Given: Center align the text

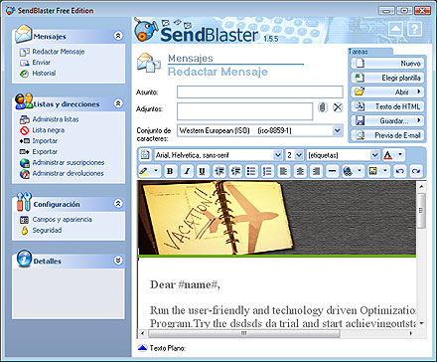Looking at the screenshot, I should 300,171.
